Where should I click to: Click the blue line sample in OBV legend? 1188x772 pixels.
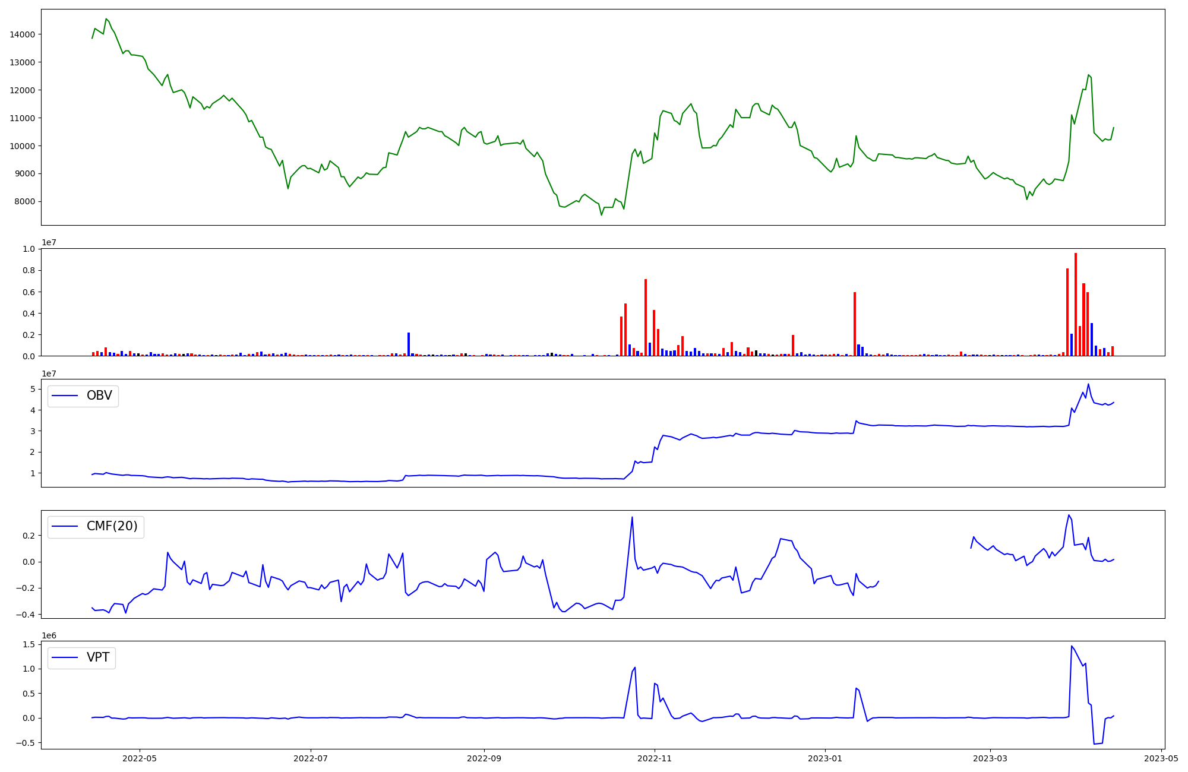point(65,396)
